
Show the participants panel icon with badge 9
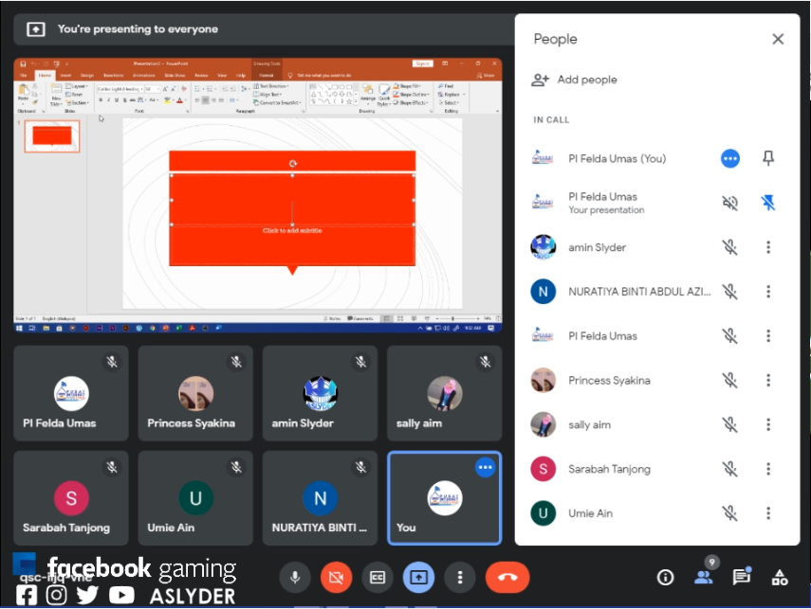[704, 577]
